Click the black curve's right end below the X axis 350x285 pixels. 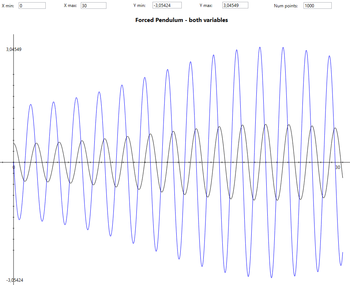[x=343, y=178]
